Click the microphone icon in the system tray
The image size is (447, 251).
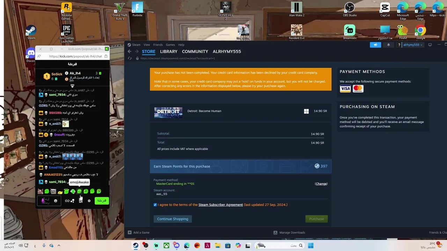tap(44, 245)
